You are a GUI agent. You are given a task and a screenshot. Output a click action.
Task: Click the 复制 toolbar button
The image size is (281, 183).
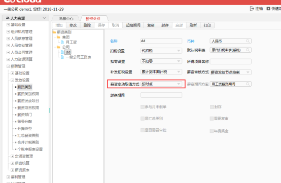pos(151,25)
